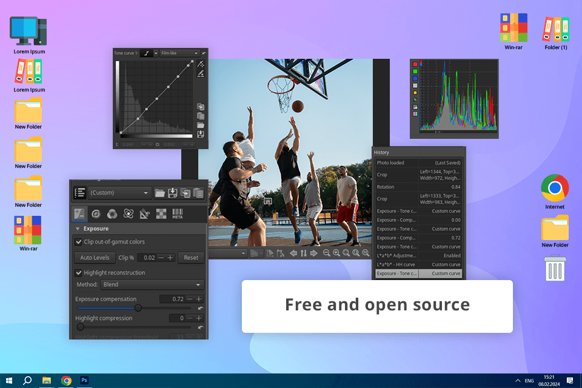Click the rotate left icon under preview

point(270,253)
